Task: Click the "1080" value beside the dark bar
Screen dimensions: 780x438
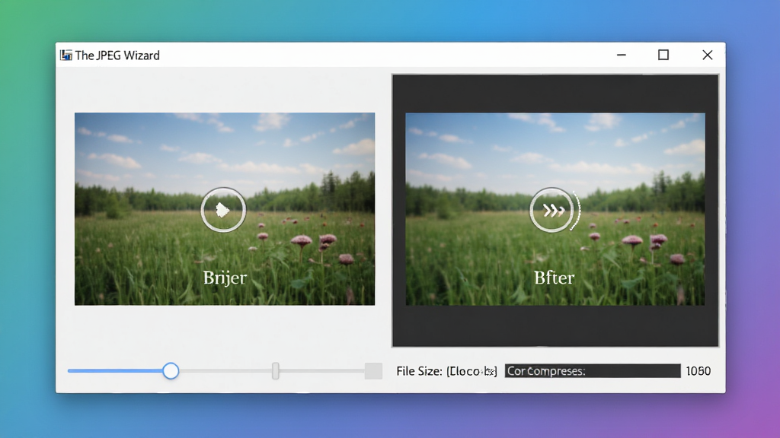Action: (x=698, y=371)
